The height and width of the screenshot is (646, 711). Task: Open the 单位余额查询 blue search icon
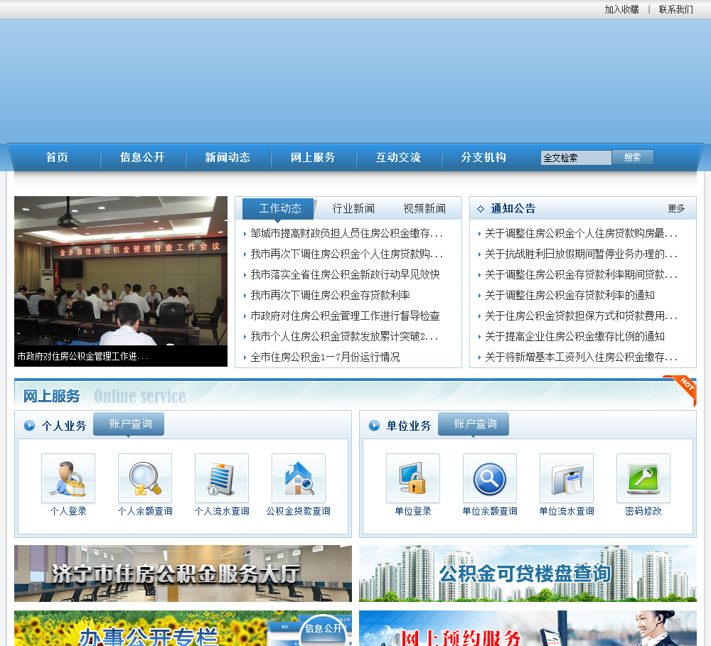[490, 478]
